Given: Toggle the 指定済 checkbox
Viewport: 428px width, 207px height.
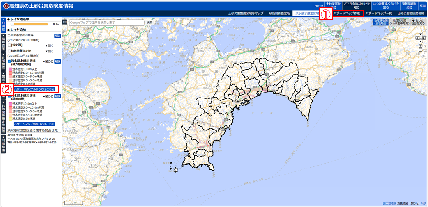Looking at the screenshot, I should (x=9, y=45).
